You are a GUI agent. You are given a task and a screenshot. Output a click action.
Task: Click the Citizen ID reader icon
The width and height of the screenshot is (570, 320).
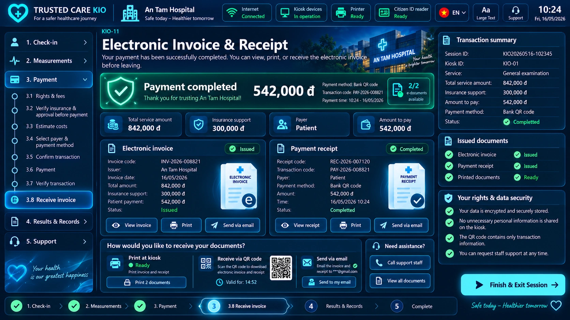click(384, 13)
